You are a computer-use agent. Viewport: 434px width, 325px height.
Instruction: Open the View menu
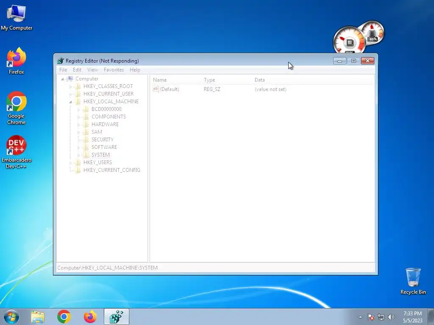tap(92, 70)
